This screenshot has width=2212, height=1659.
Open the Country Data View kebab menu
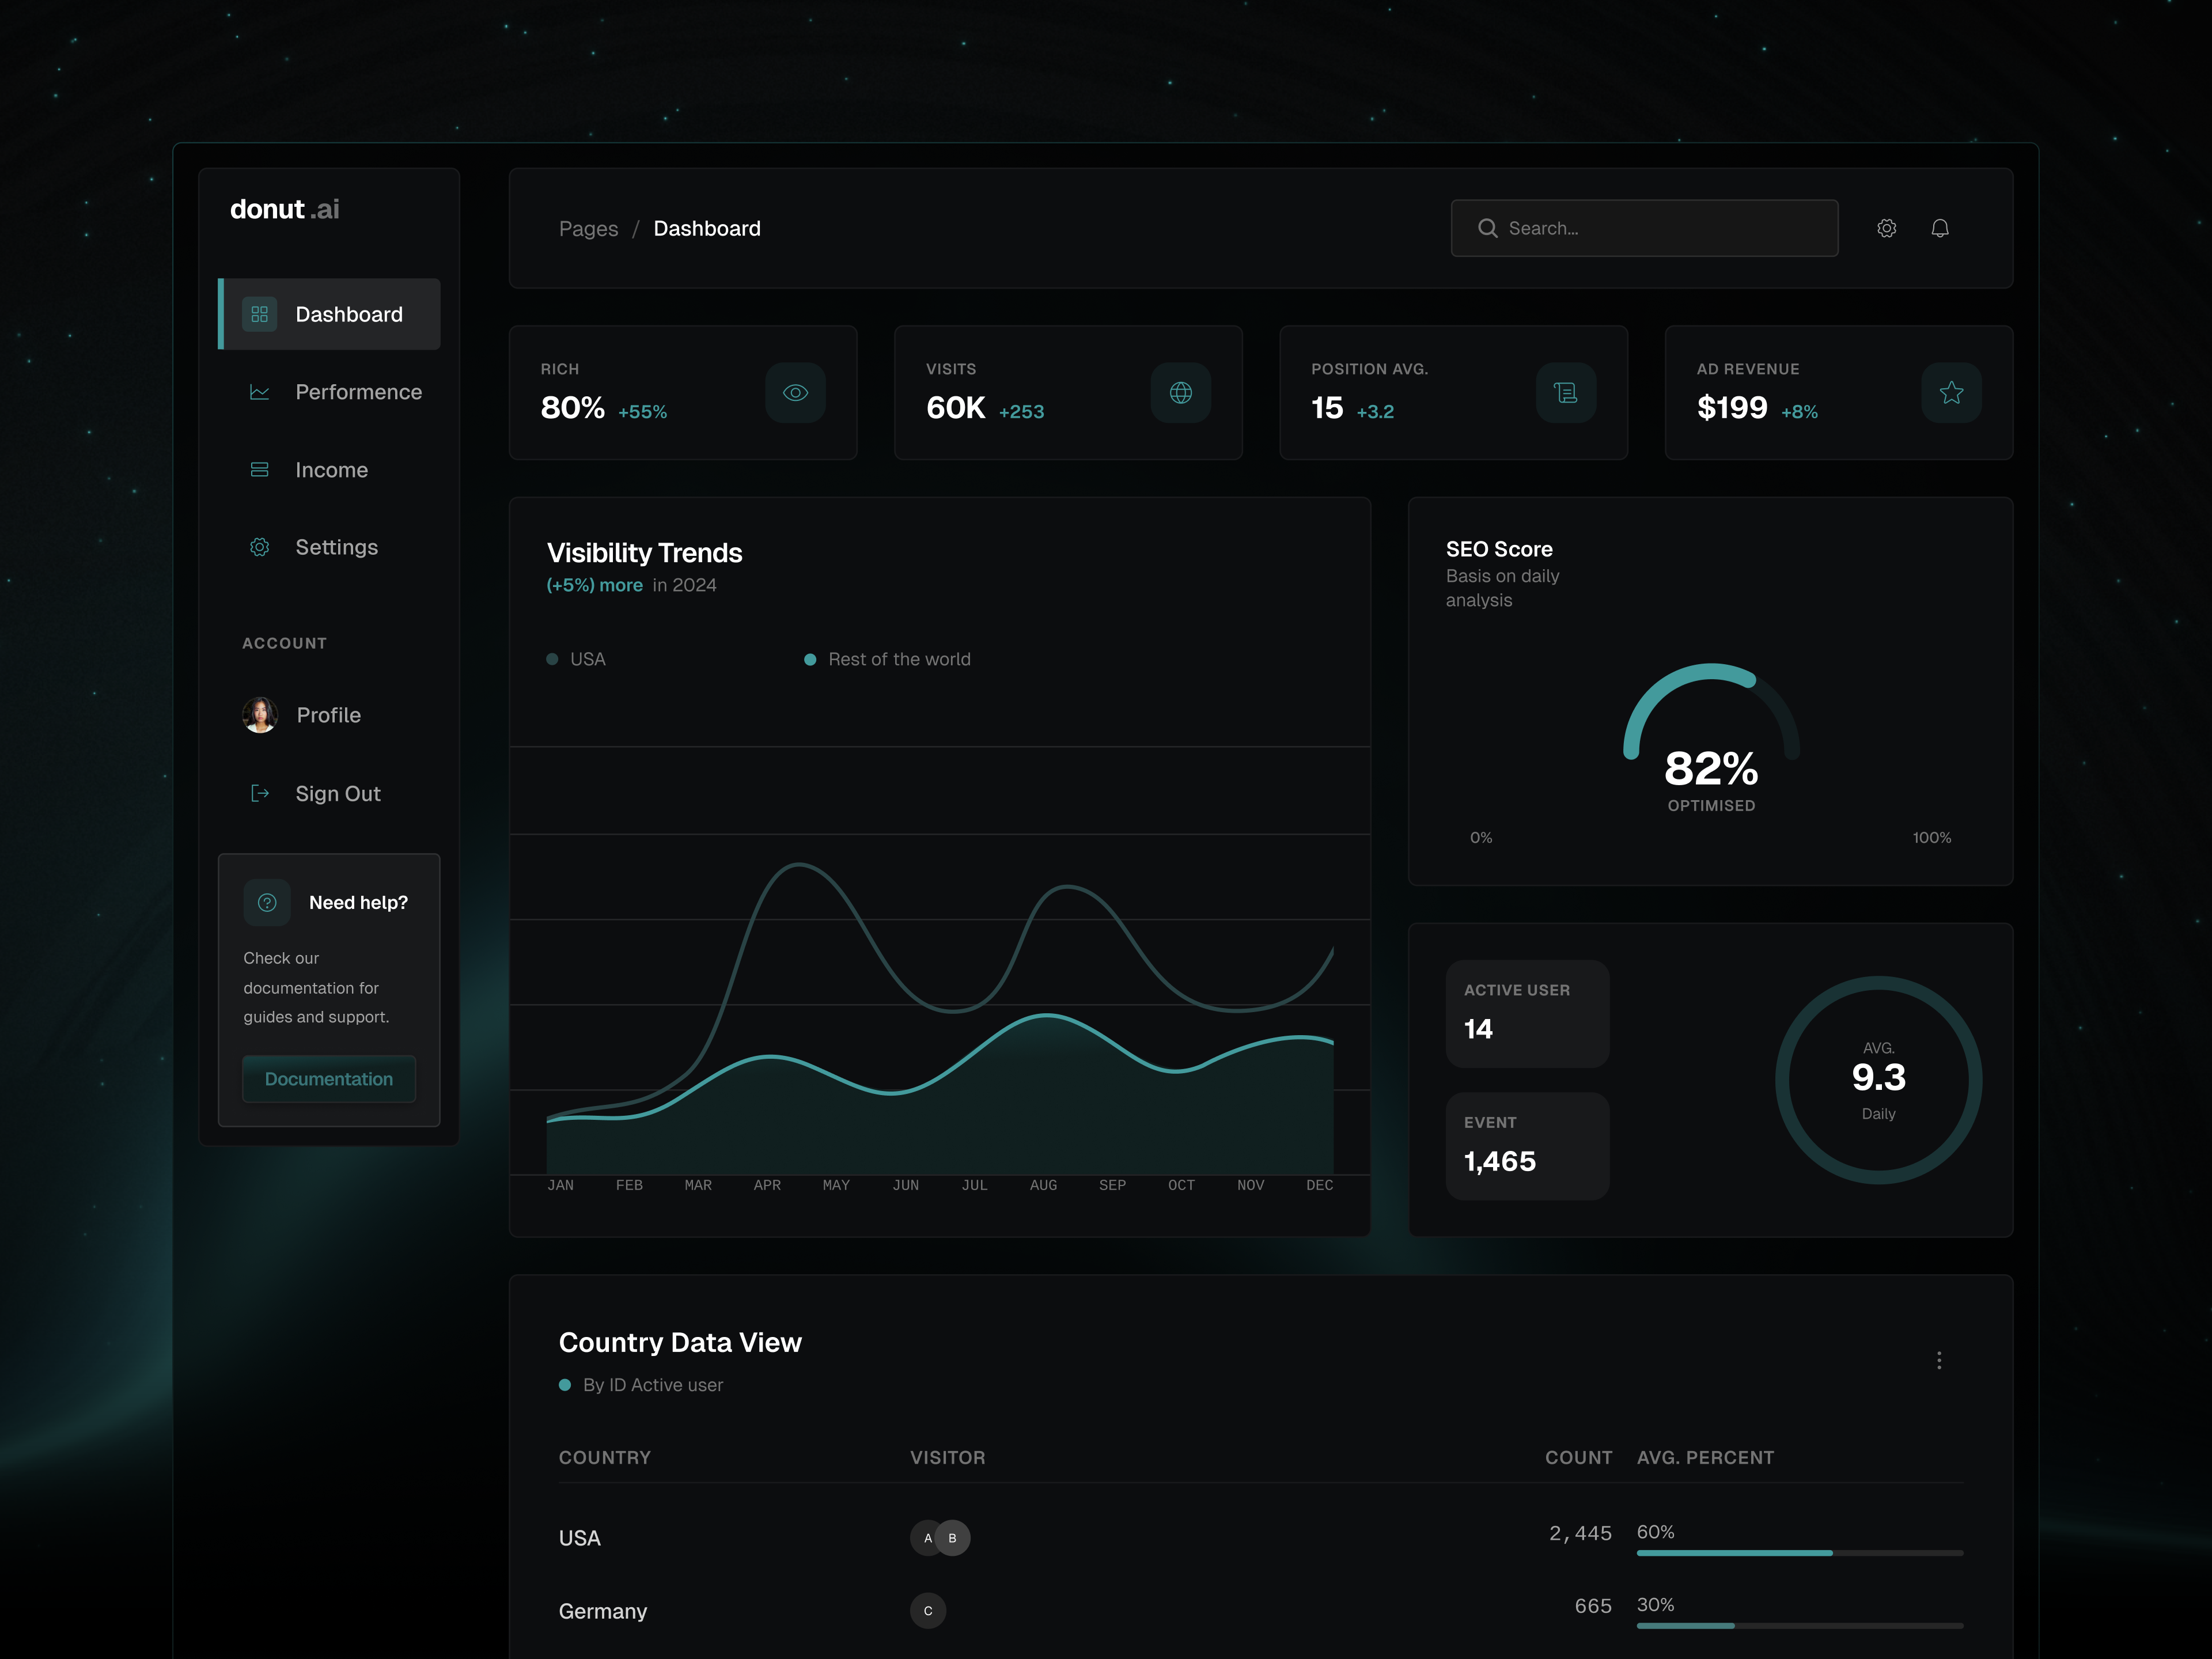click(x=1939, y=1360)
